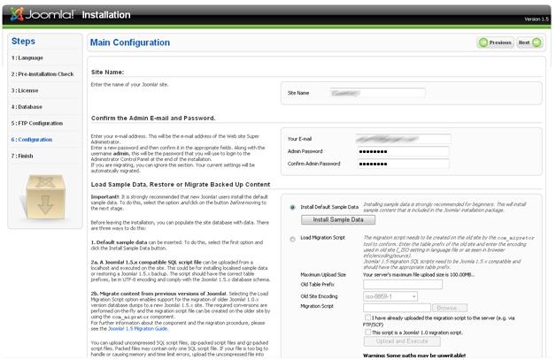
Task: Click the 'Version 1.5' text in header
Action: click(537, 19)
